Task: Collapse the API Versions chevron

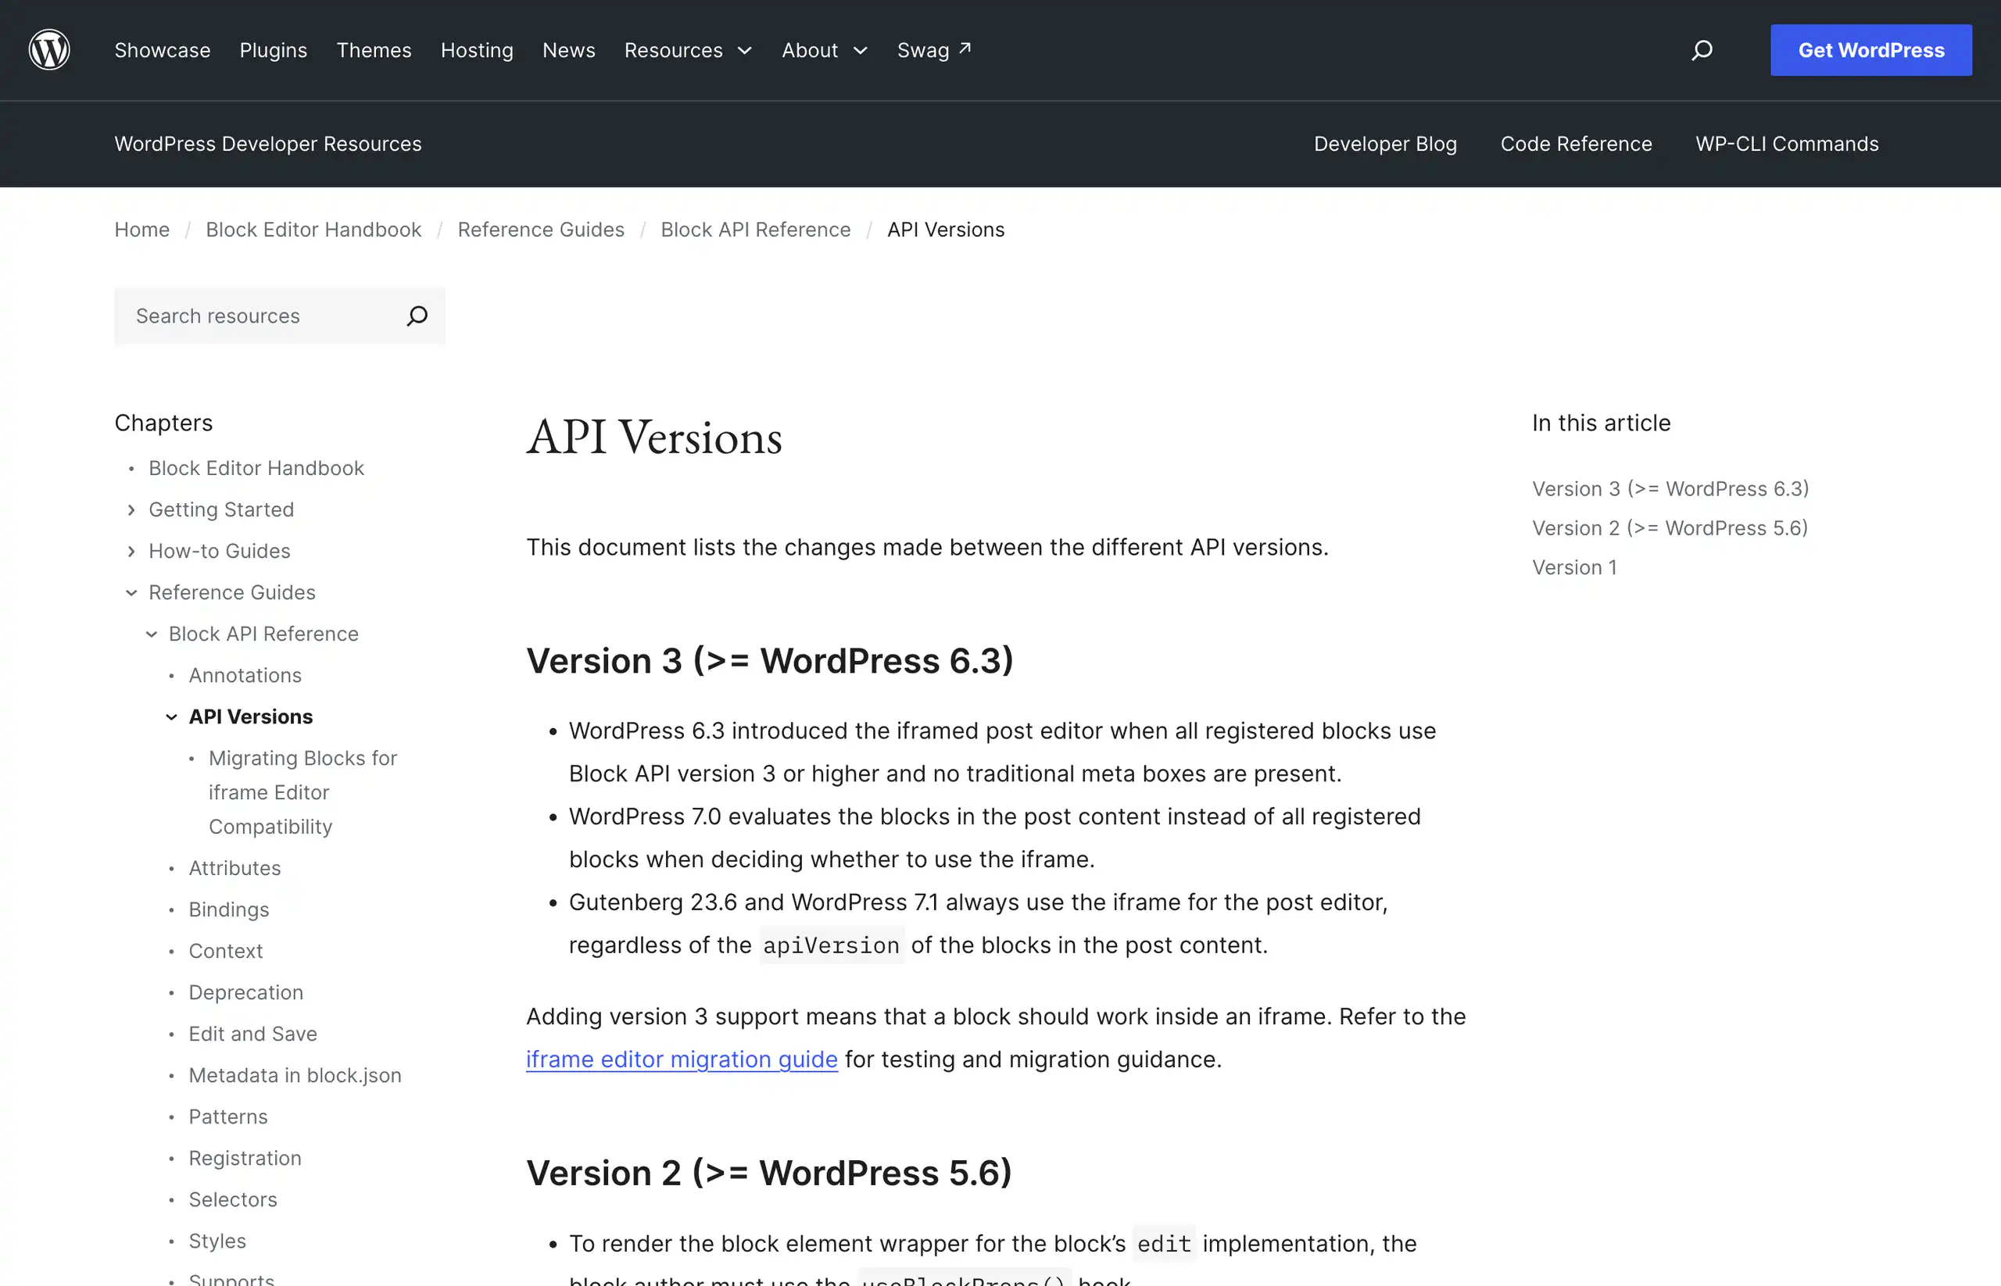Action: pos(171,716)
